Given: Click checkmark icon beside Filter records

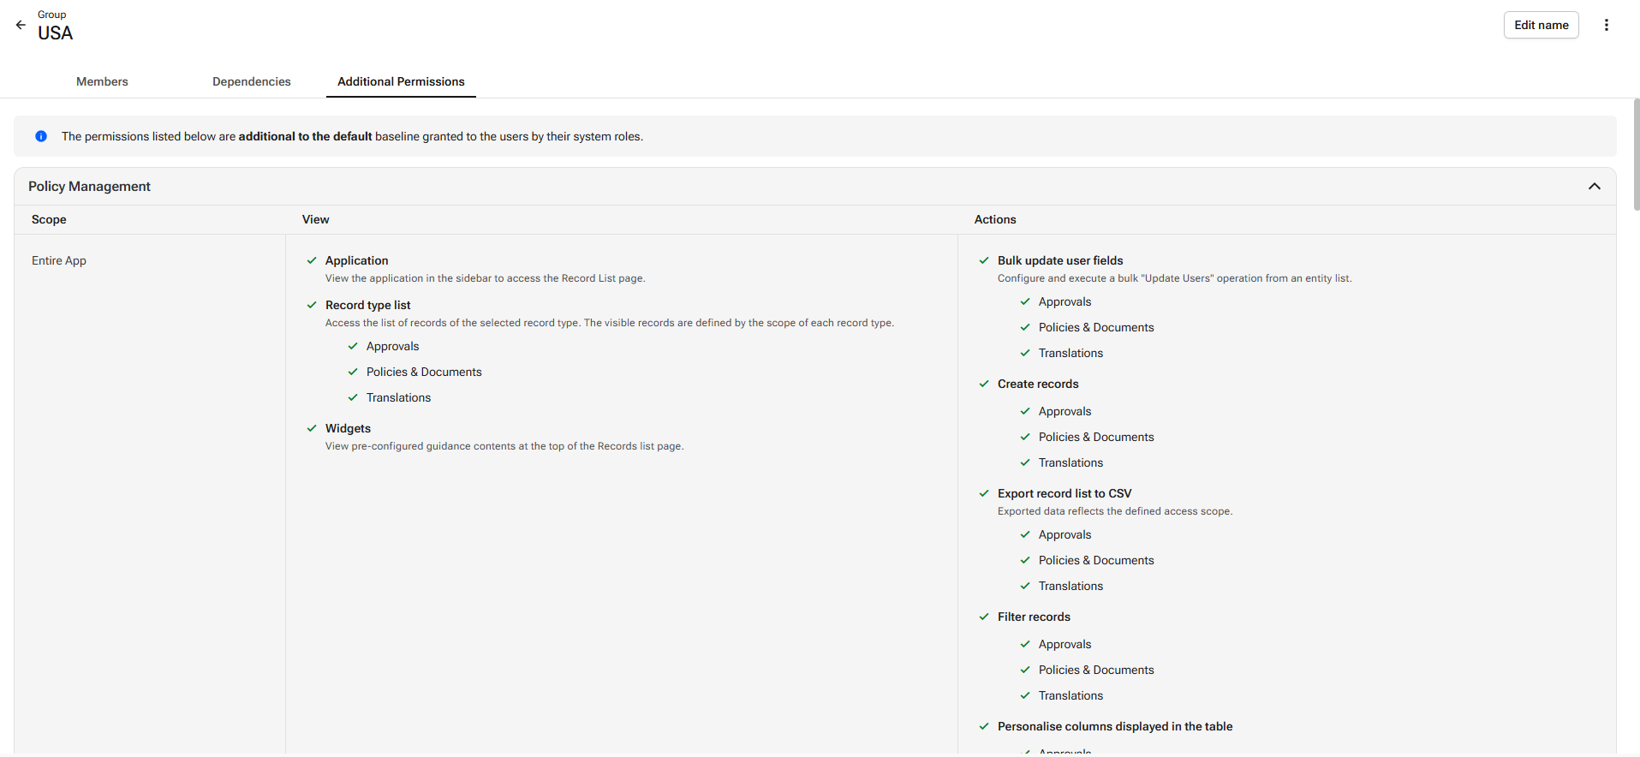Looking at the screenshot, I should pyautogui.click(x=984, y=617).
